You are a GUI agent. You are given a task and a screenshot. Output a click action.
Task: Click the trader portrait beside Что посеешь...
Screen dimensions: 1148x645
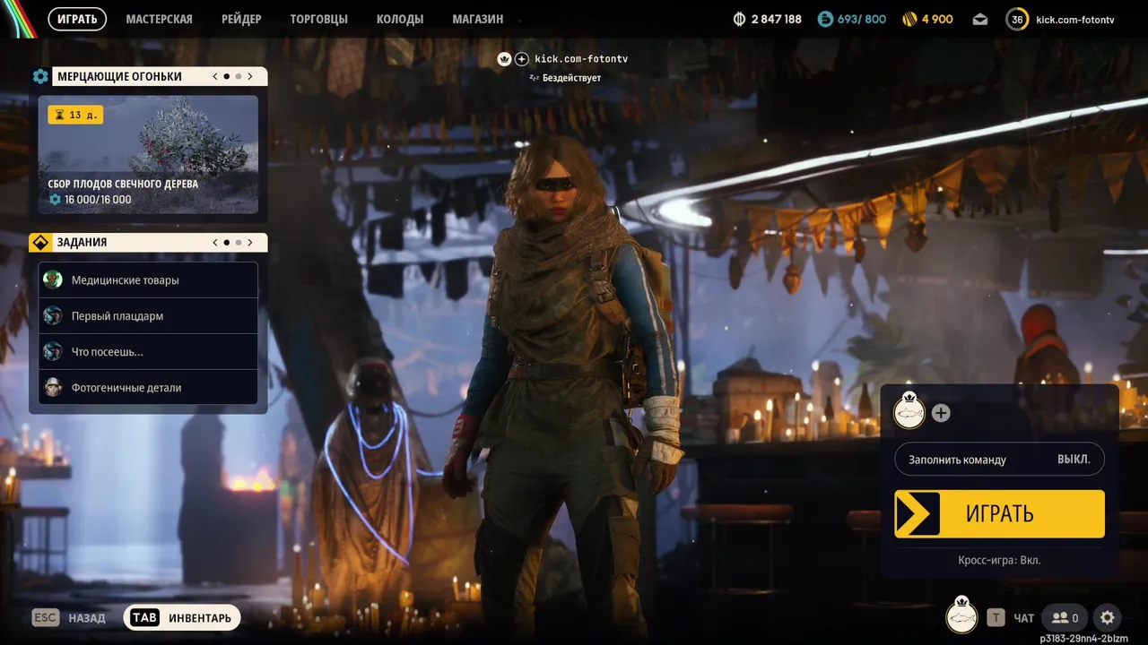(x=53, y=351)
